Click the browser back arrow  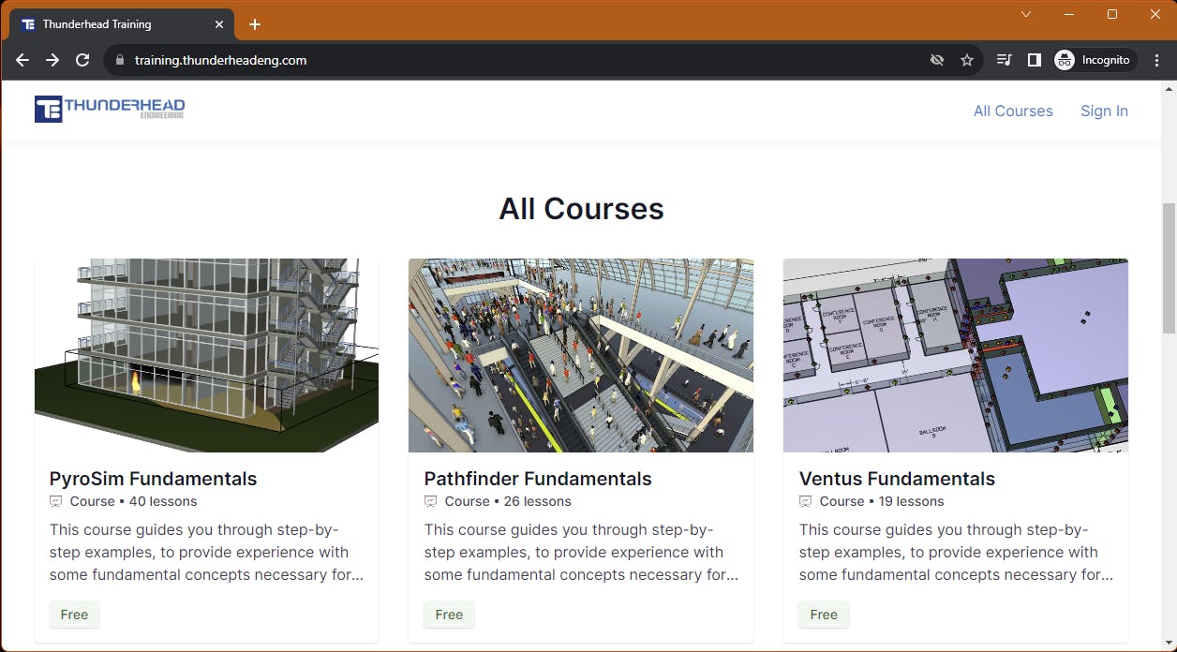click(x=22, y=60)
